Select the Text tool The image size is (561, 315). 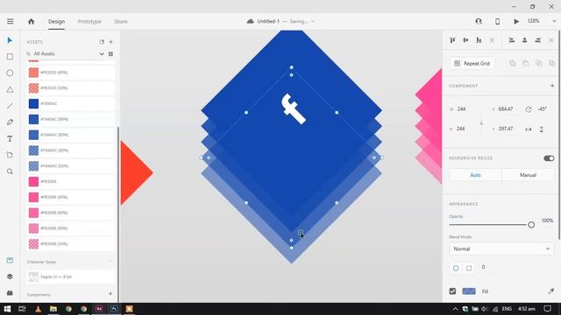(x=10, y=138)
